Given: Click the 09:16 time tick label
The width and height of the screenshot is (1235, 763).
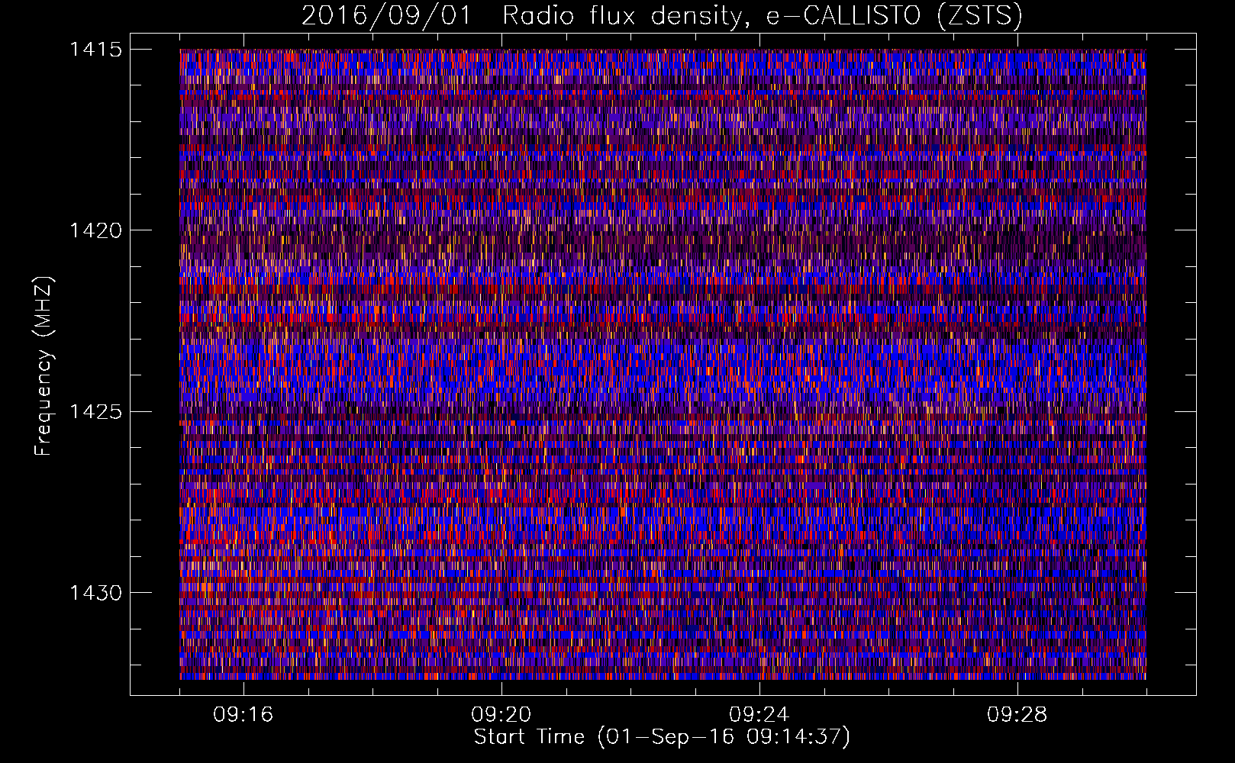Looking at the screenshot, I should (x=243, y=715).
